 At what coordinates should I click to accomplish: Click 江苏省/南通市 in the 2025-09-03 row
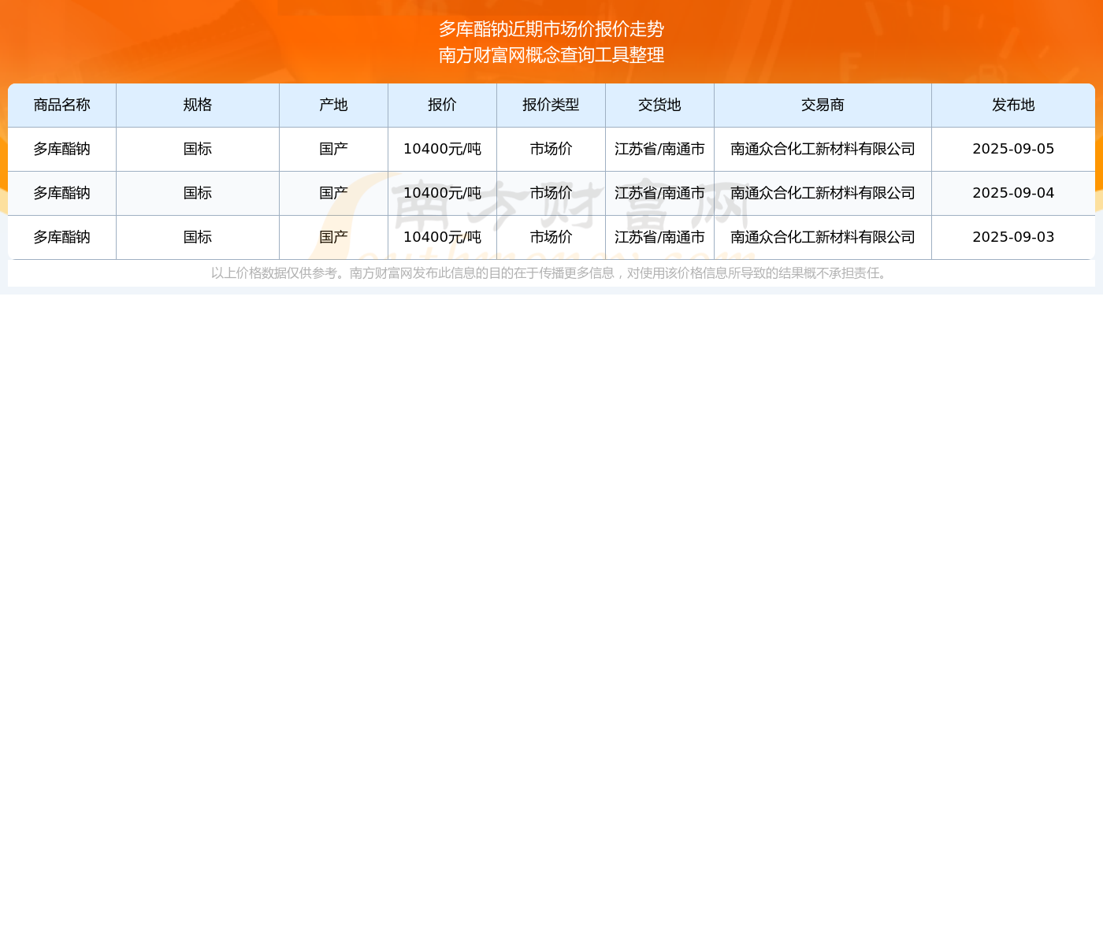point(660,237)
